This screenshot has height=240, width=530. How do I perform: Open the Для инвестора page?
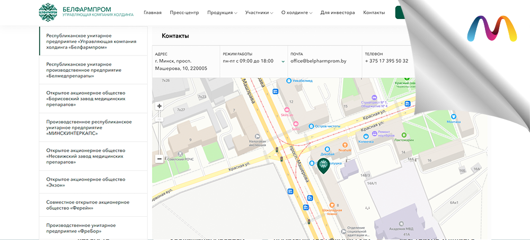tap(338, 12)
